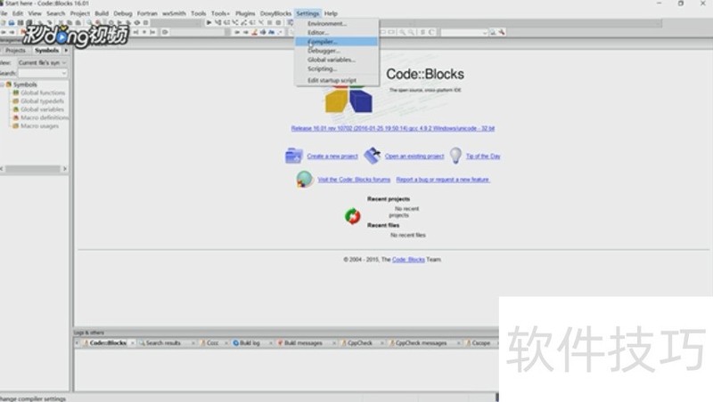Choose Compiler... from the Settings menu

pos(337,42)
